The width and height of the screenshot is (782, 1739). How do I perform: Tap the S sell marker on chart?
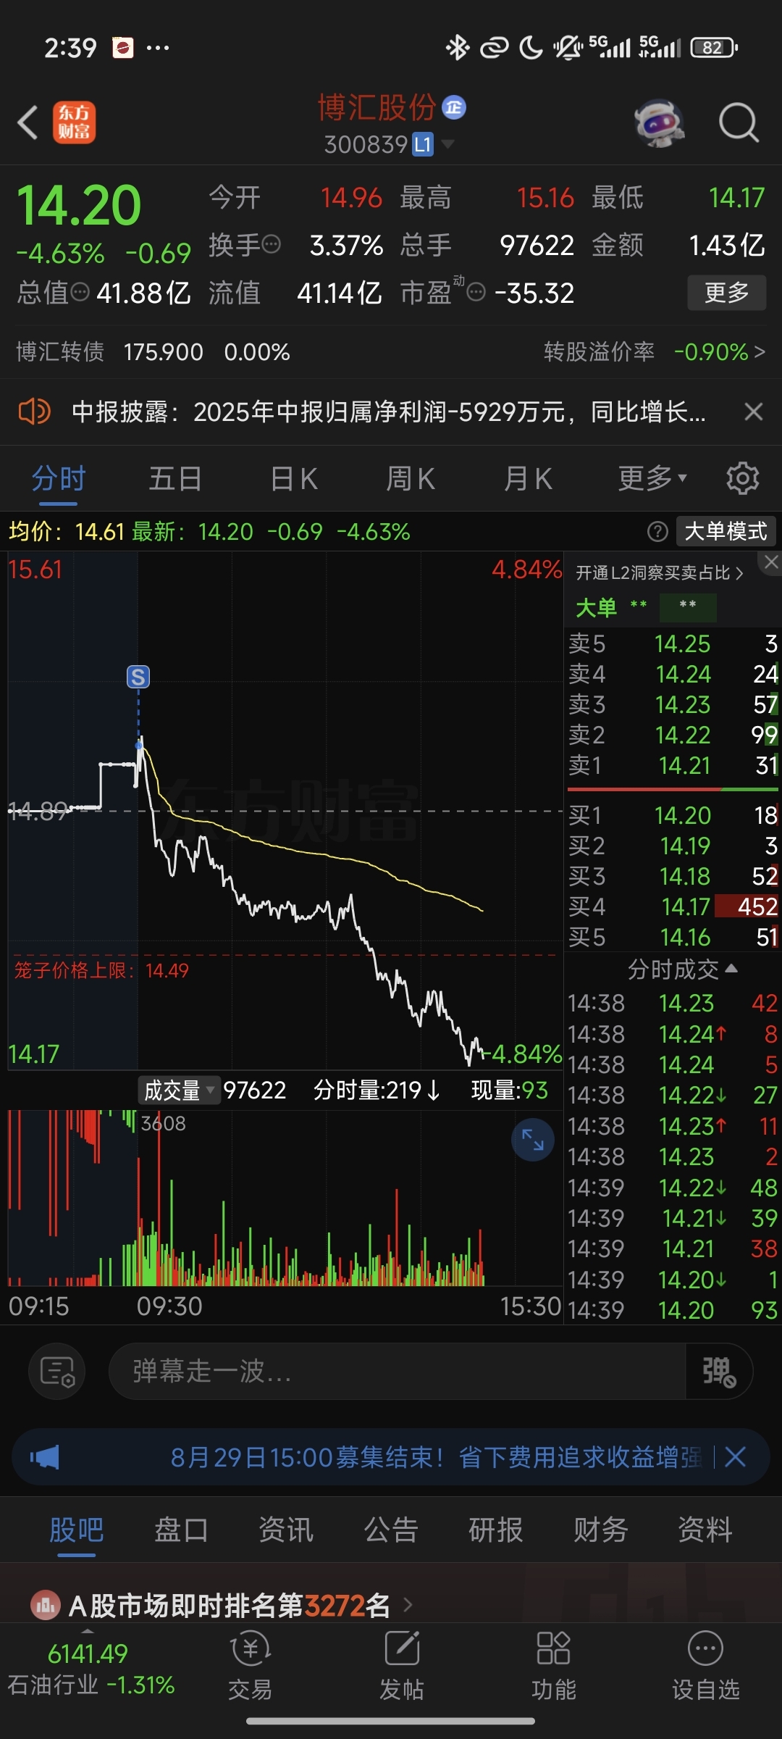coord(138,677)
